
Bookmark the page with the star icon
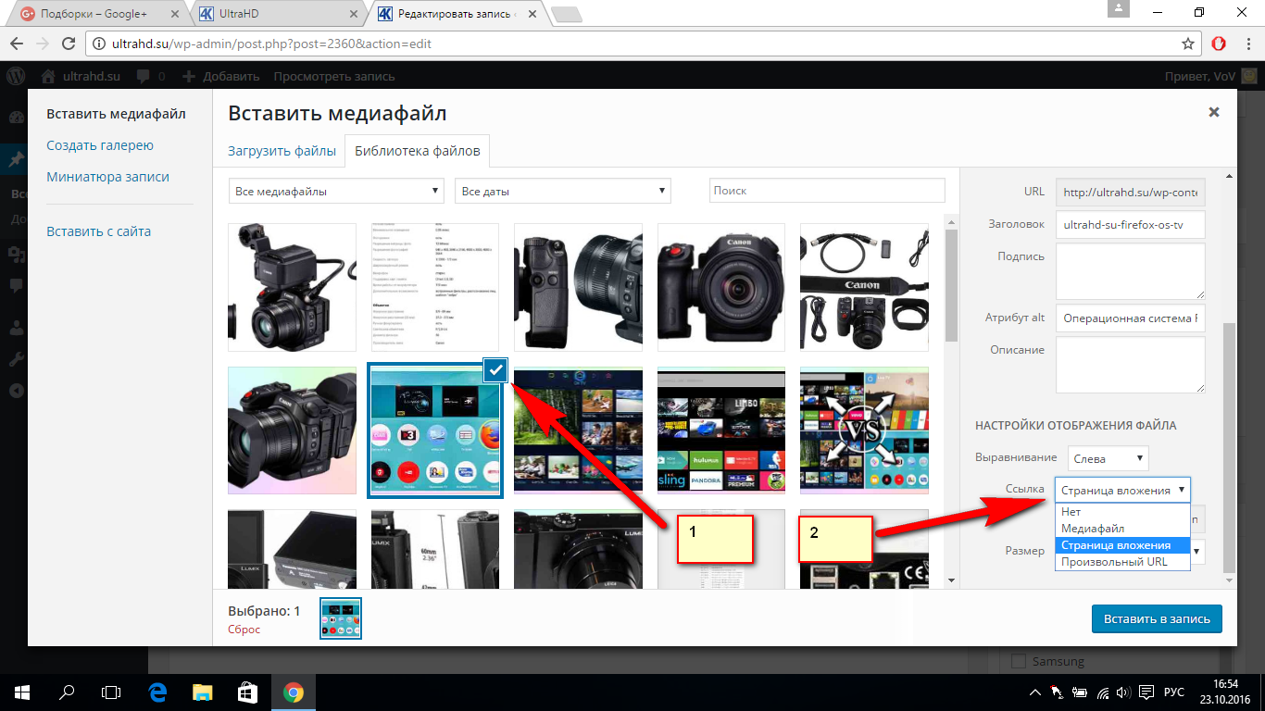1188,44
